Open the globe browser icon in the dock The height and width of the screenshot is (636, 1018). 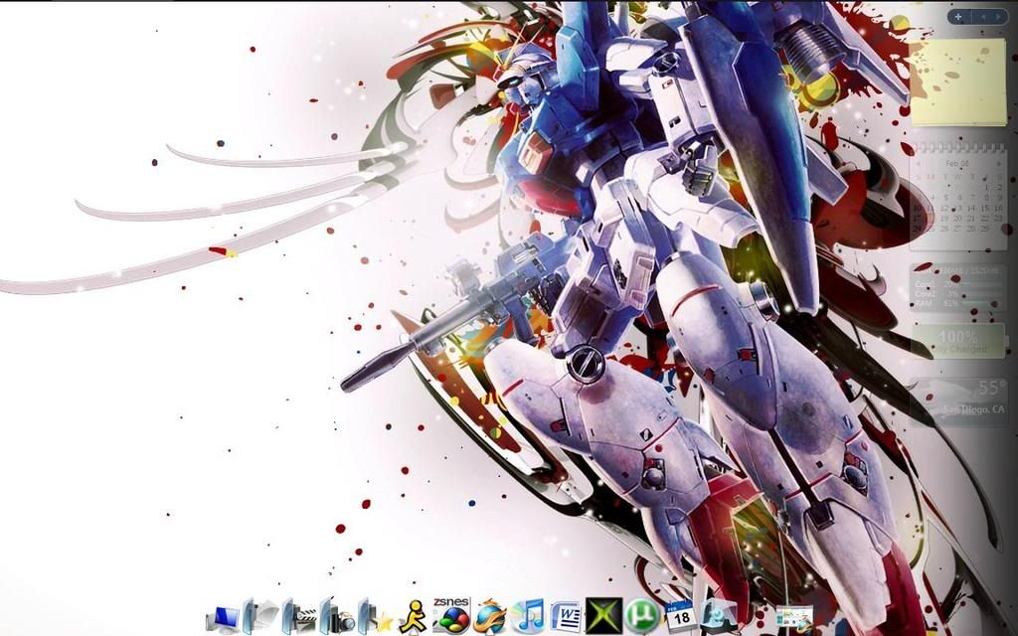(489, 616)
